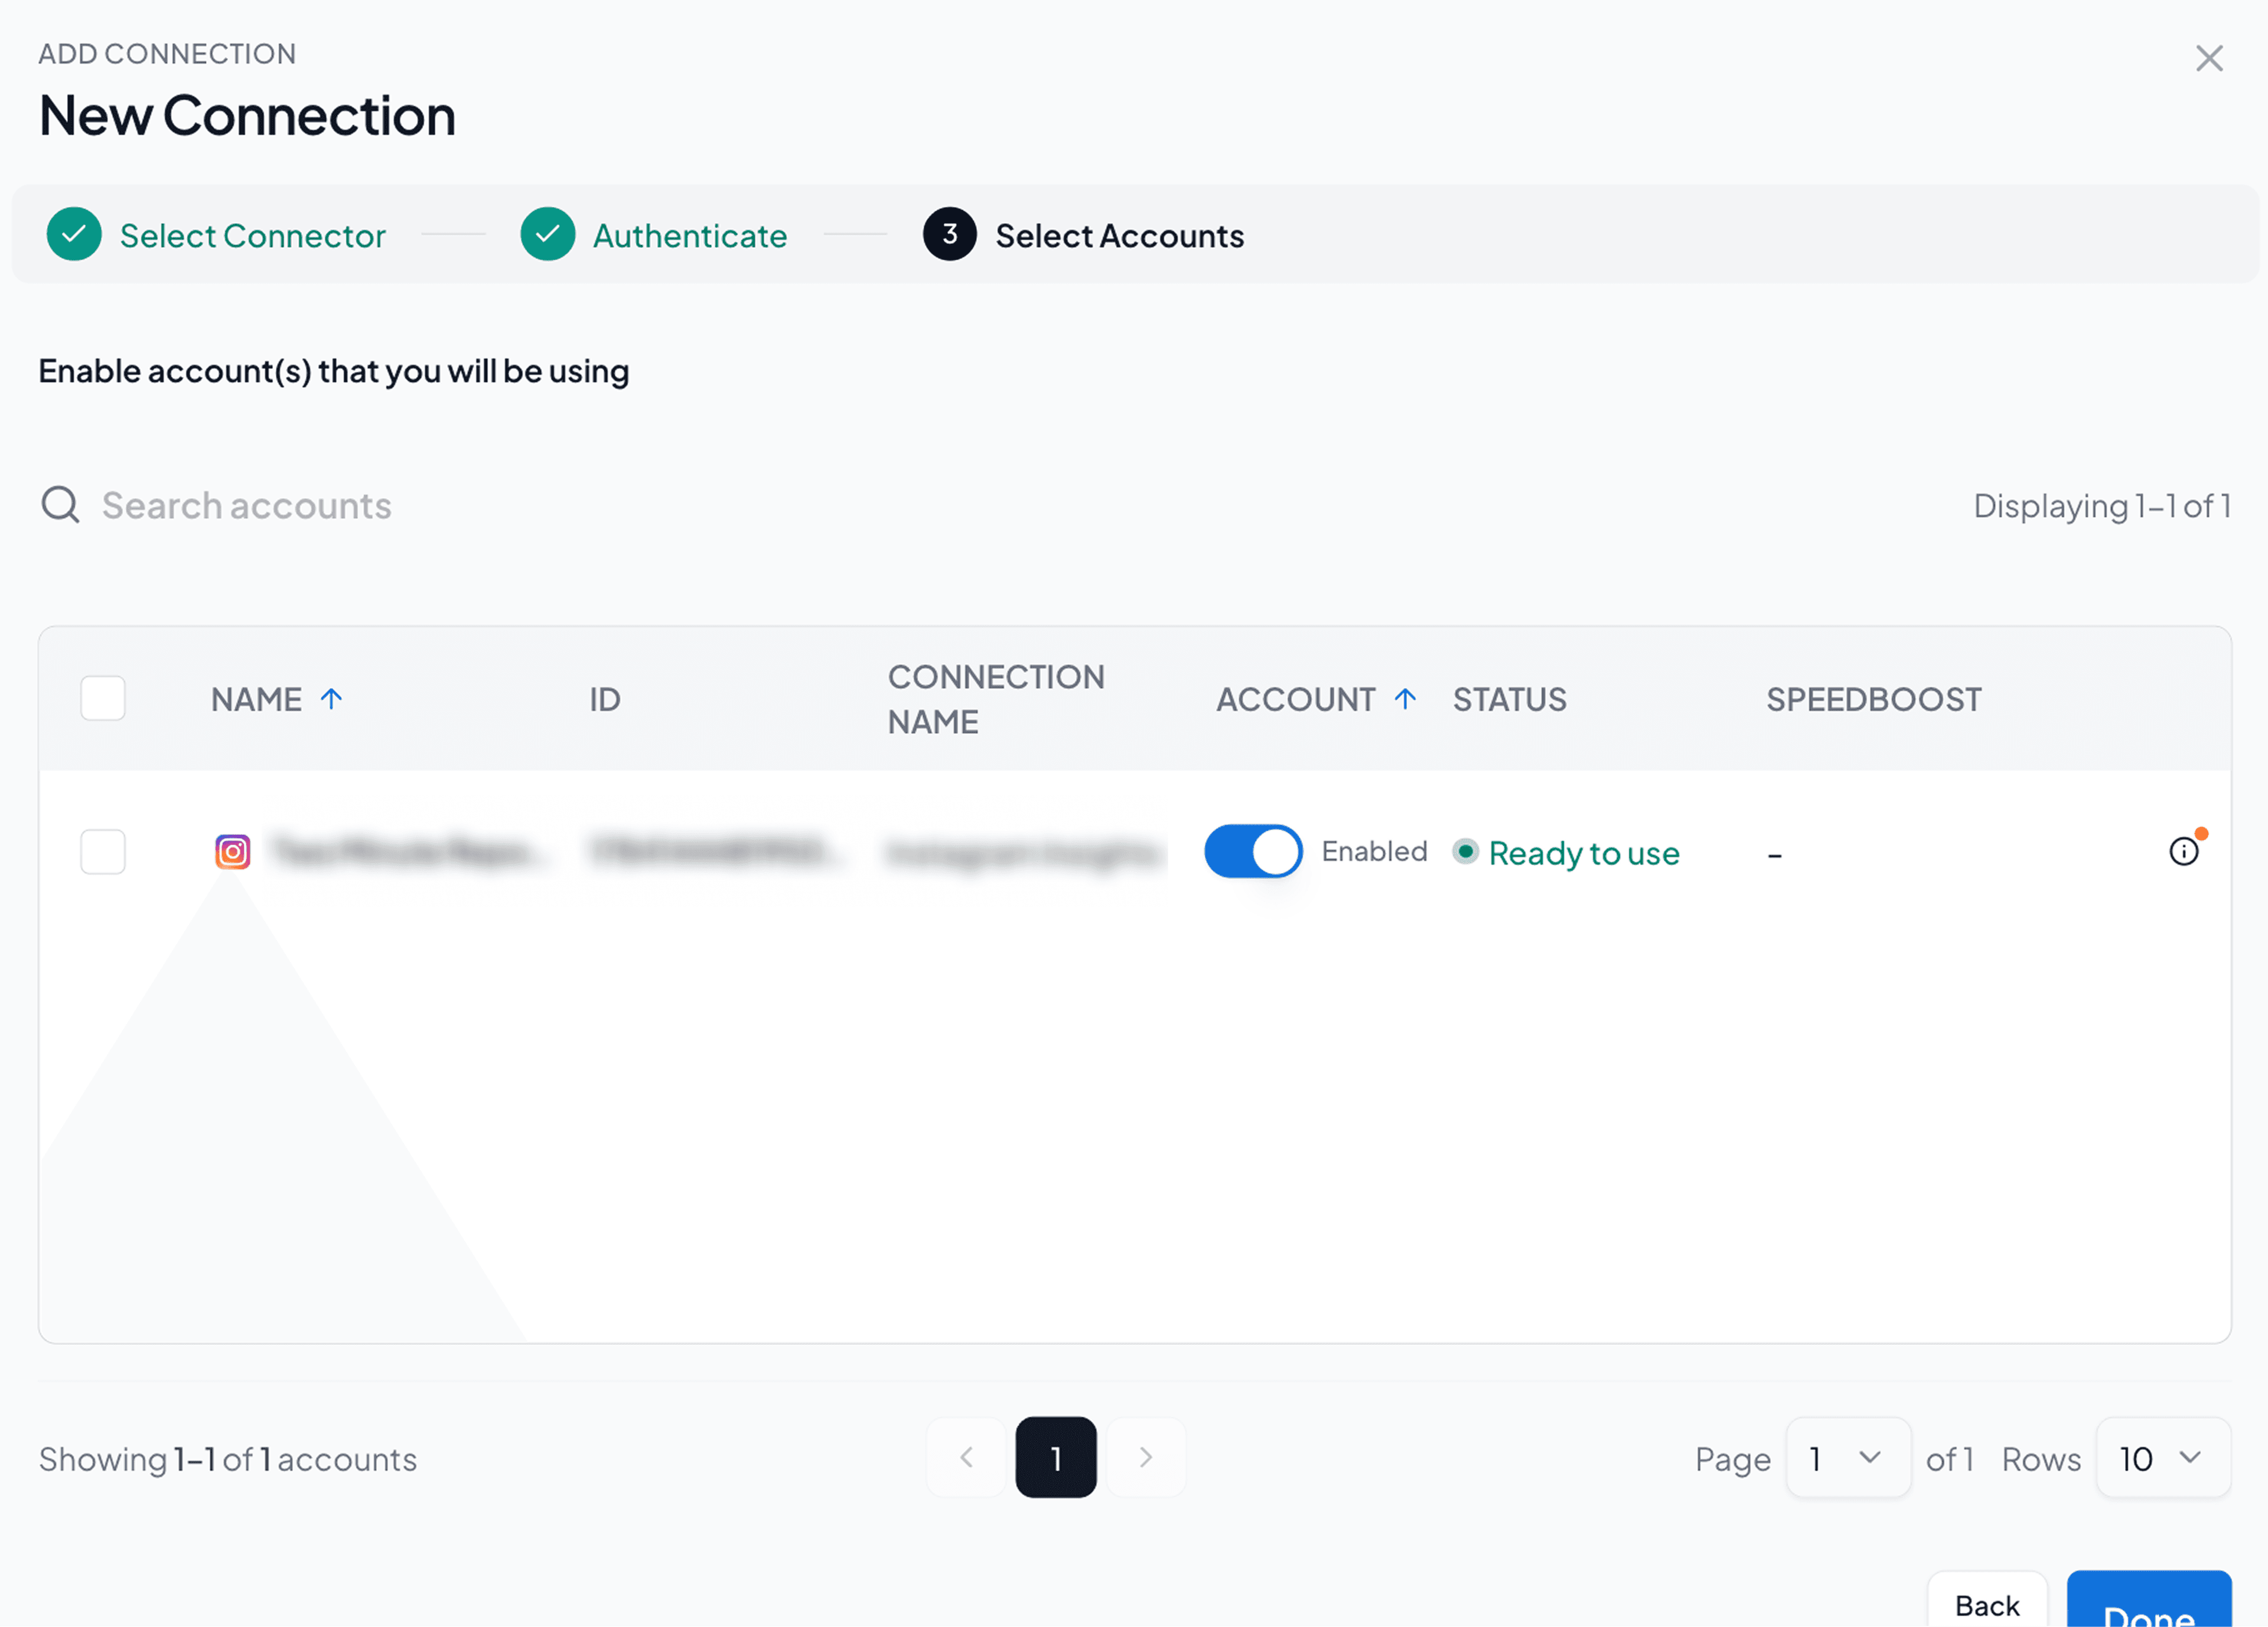
Task: Close the New Connection dialog
Action: (x=2209, y=58)
